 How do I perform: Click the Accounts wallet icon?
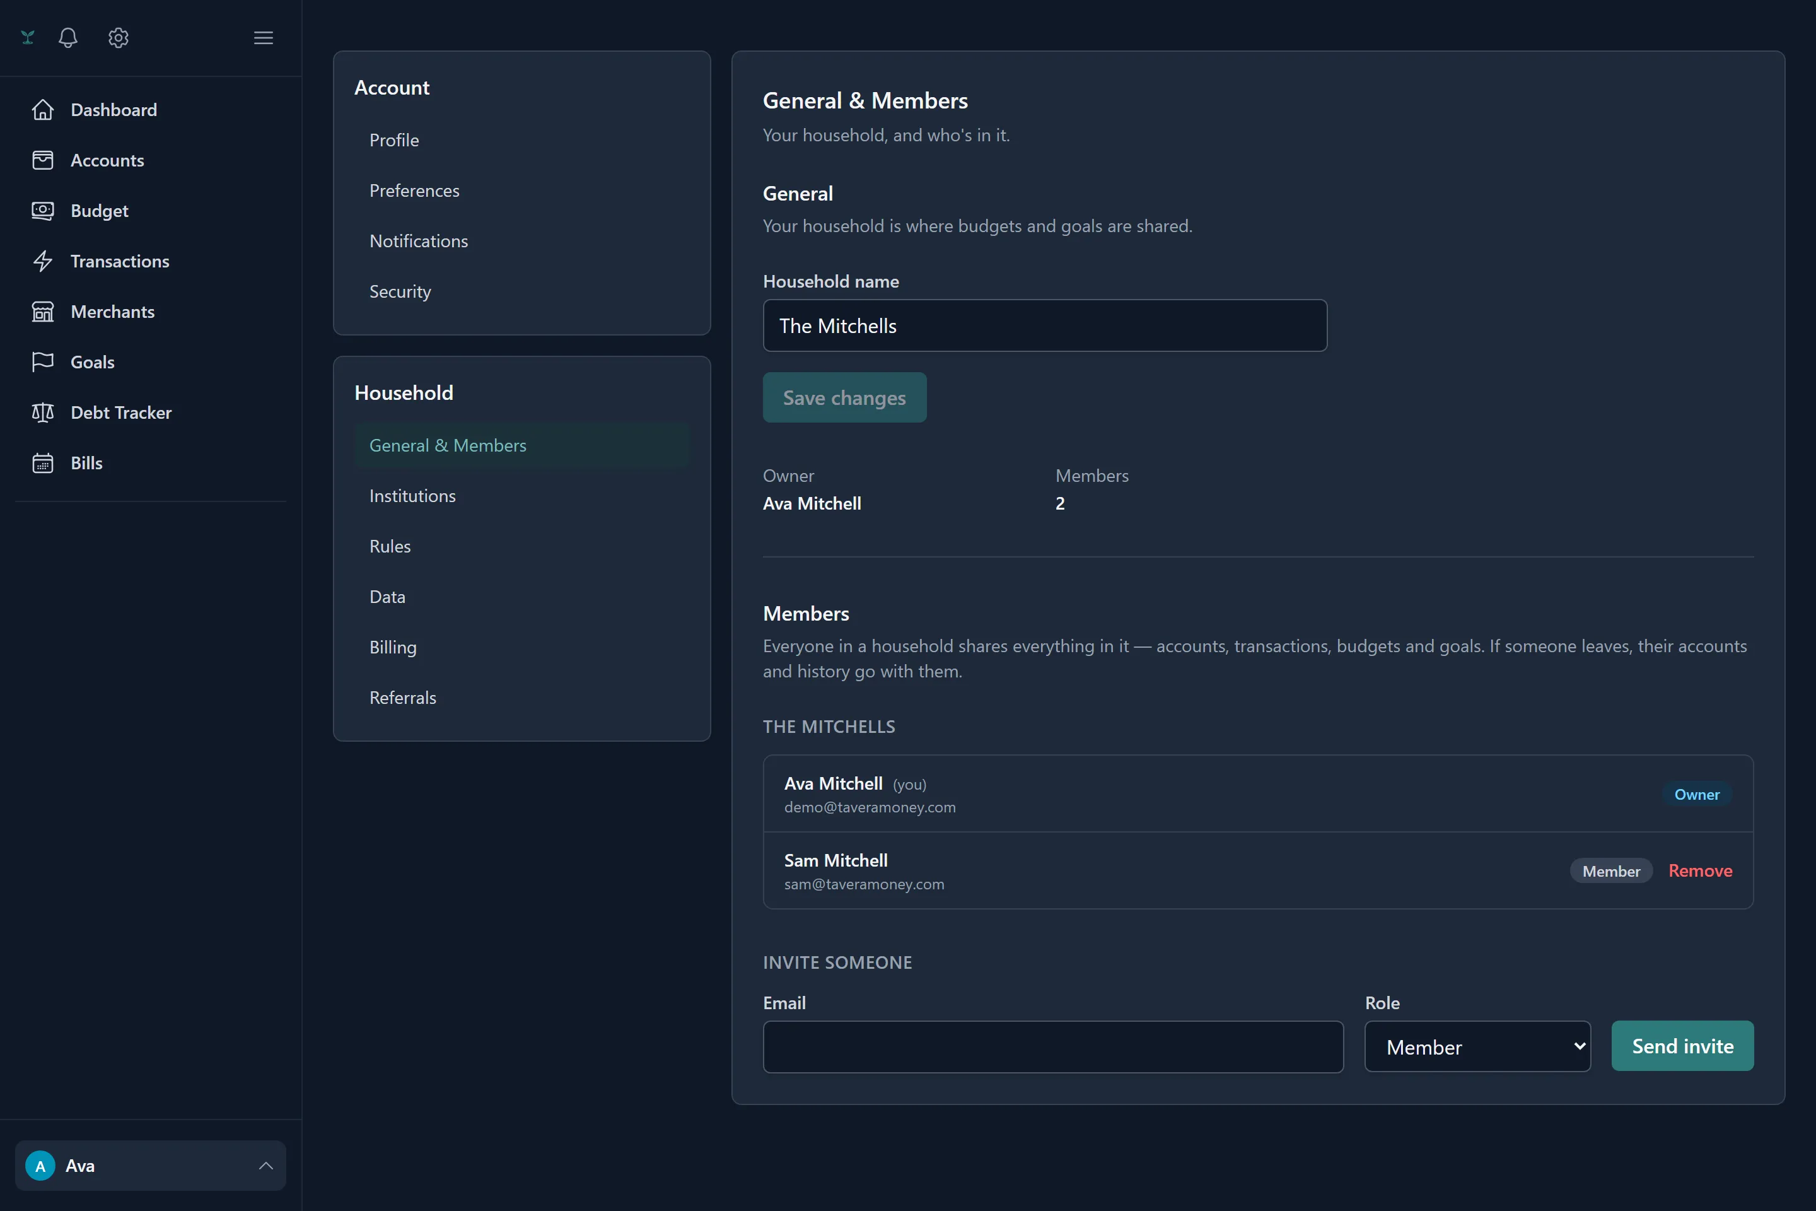42,160
